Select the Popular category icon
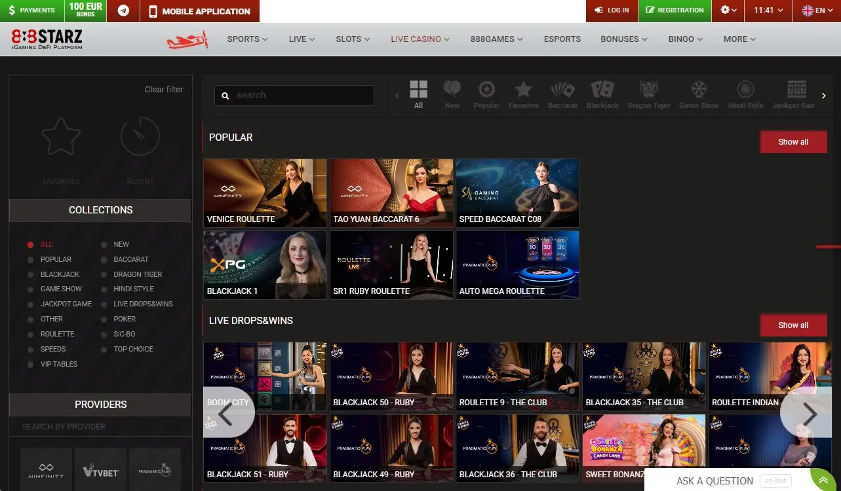The width and height of the screenshot is (841, 491). click(x=486, y=94)
